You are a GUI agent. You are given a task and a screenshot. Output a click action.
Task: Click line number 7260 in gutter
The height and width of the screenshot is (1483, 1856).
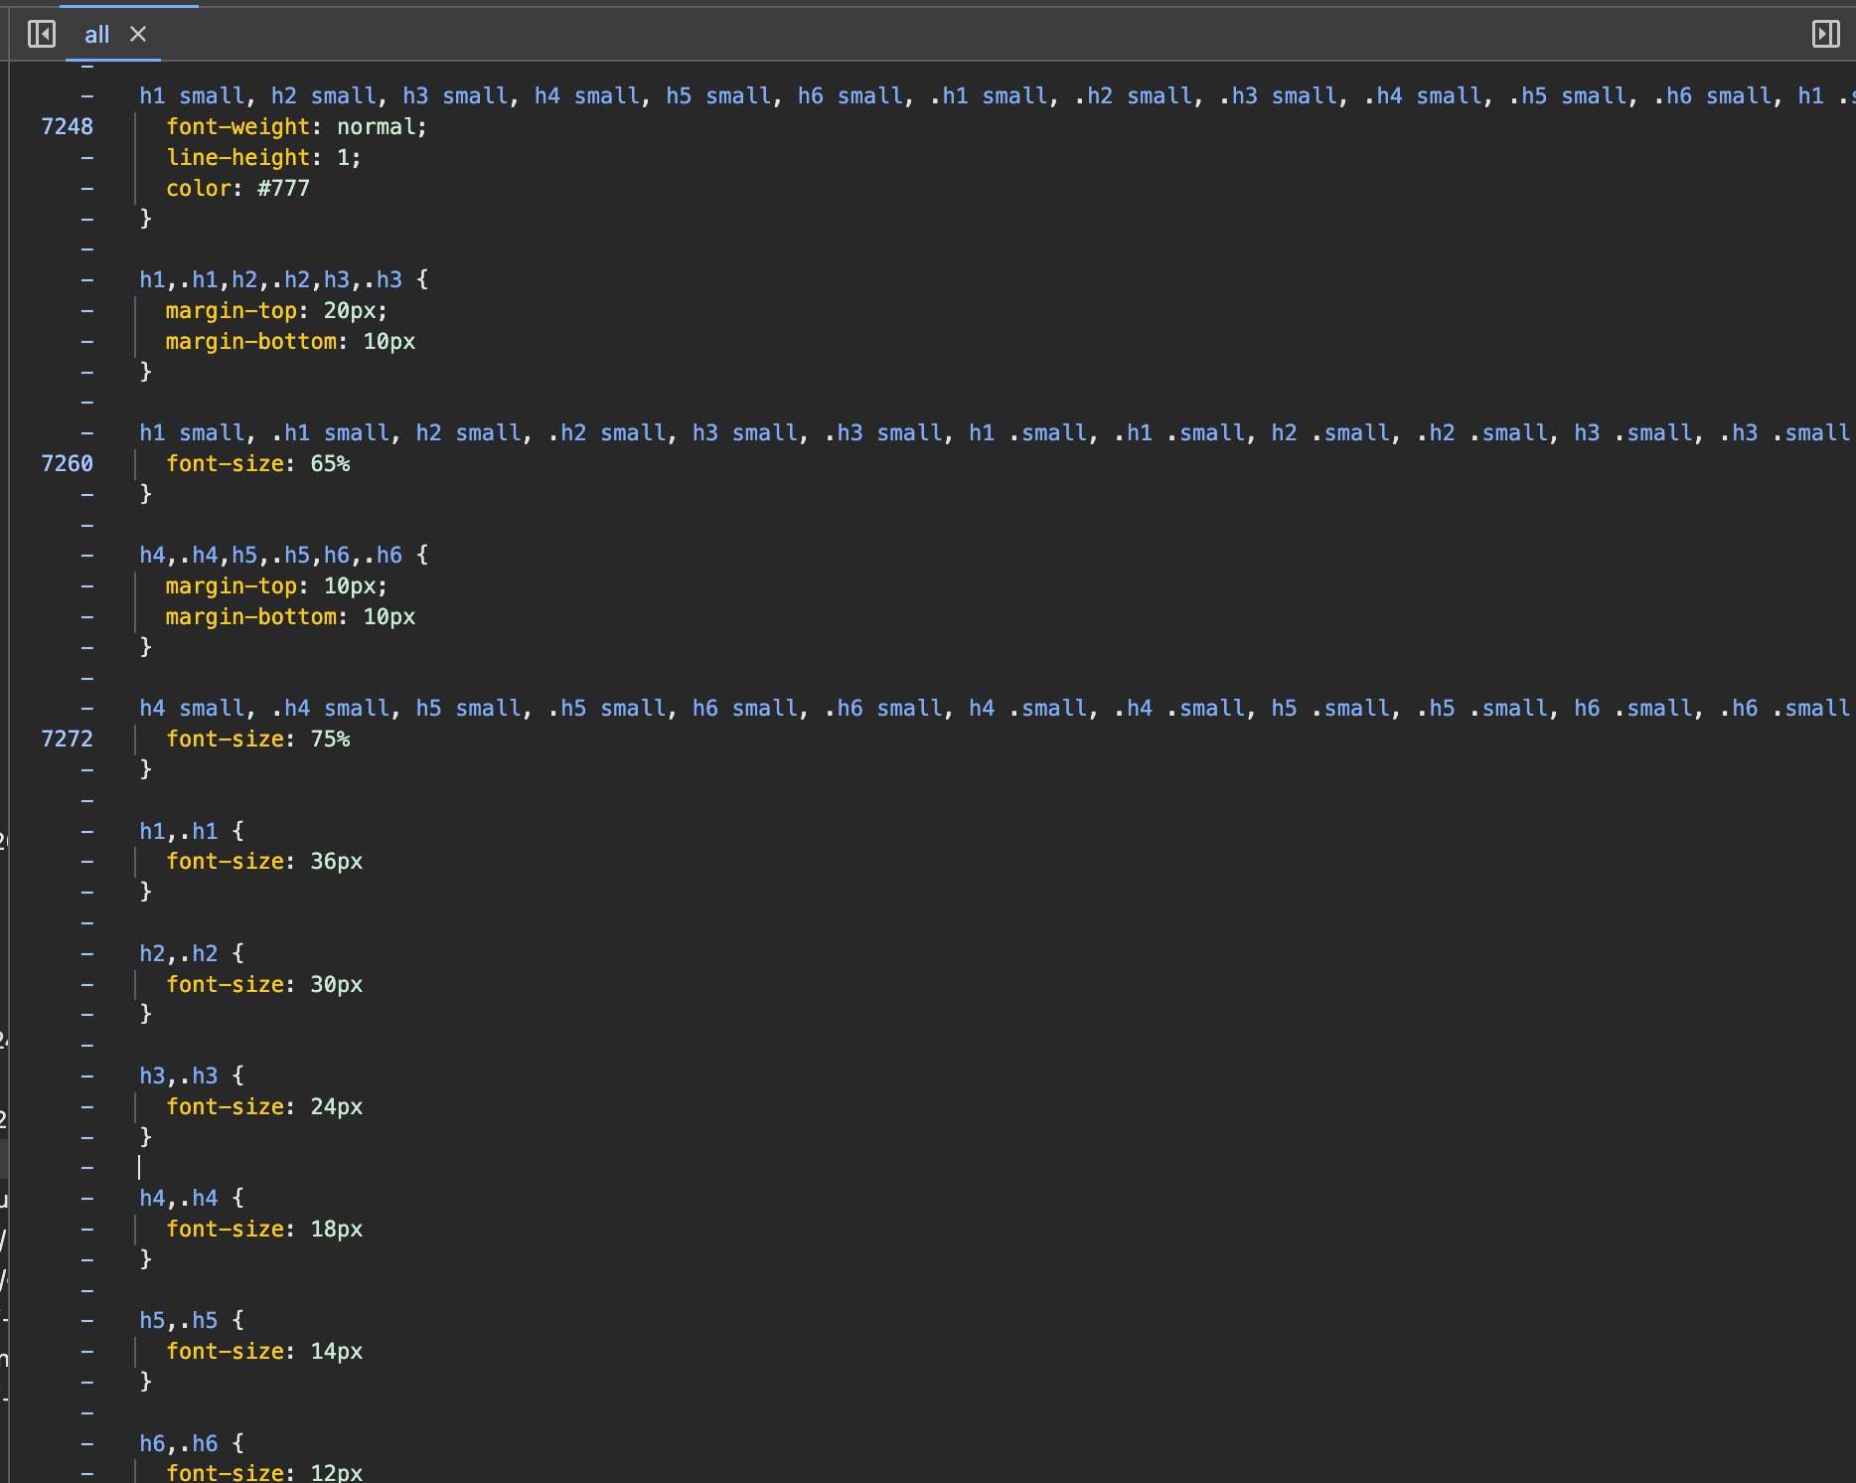pyautogui.click(x=67, y=464)
